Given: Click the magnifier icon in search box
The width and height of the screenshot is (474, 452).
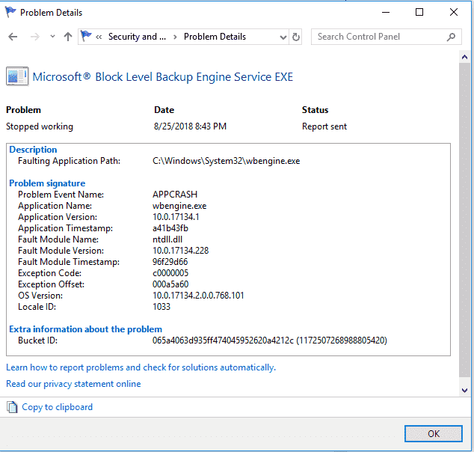Looking at the screenshot, I should tap(452, 37).
